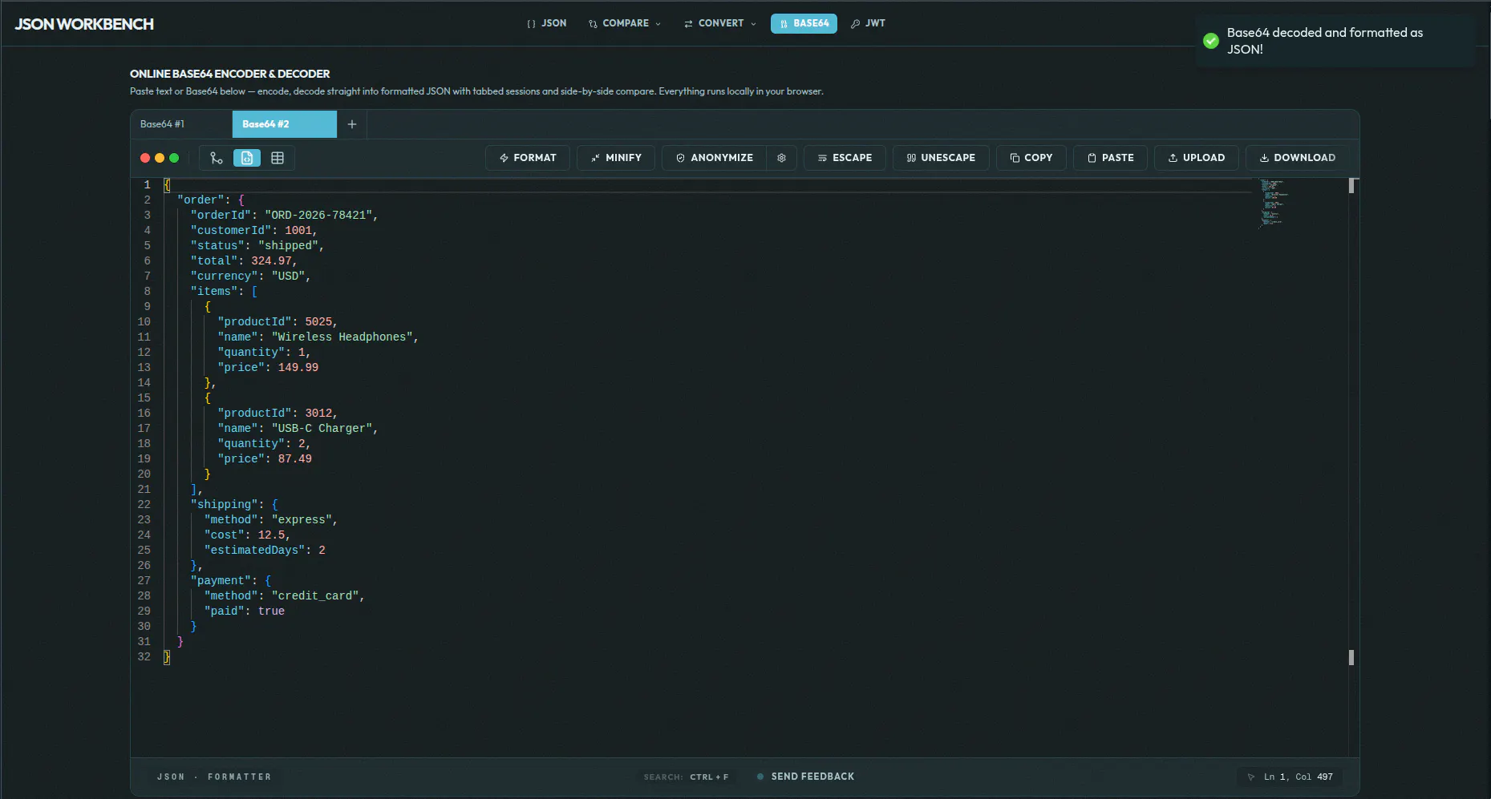Click line number 32 in the gutter
Image resolution: width=1491 pixels, height=799 pixels.
[x=144, y=656]
